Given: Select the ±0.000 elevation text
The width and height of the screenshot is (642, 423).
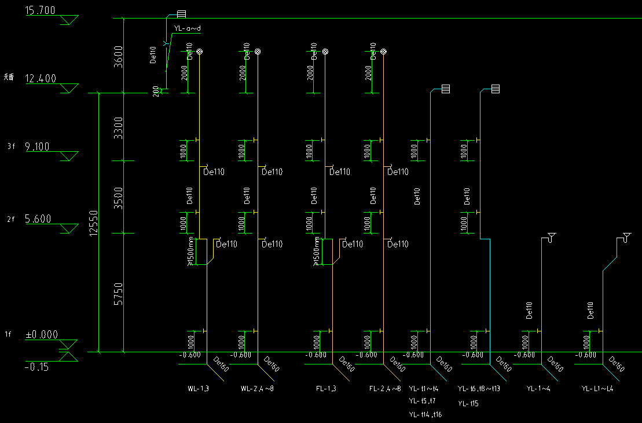Looking at the screenshot, I should pos(42,334).
